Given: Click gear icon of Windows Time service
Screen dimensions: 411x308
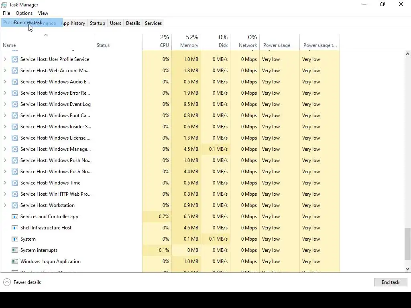Looking at the screenshot, I should pyautogui.click(x=15, y=183).
